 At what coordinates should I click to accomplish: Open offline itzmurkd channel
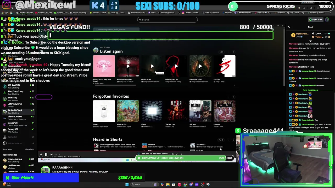point(18,137)
